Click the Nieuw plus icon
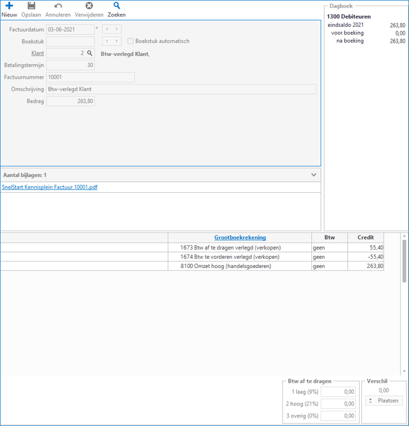The height and width of the screenshot is (426, 409). point(9,6)
